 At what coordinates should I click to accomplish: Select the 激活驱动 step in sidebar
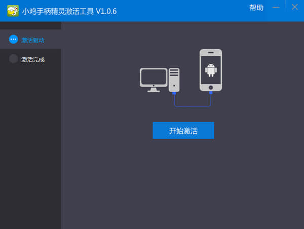pos(30,40)
